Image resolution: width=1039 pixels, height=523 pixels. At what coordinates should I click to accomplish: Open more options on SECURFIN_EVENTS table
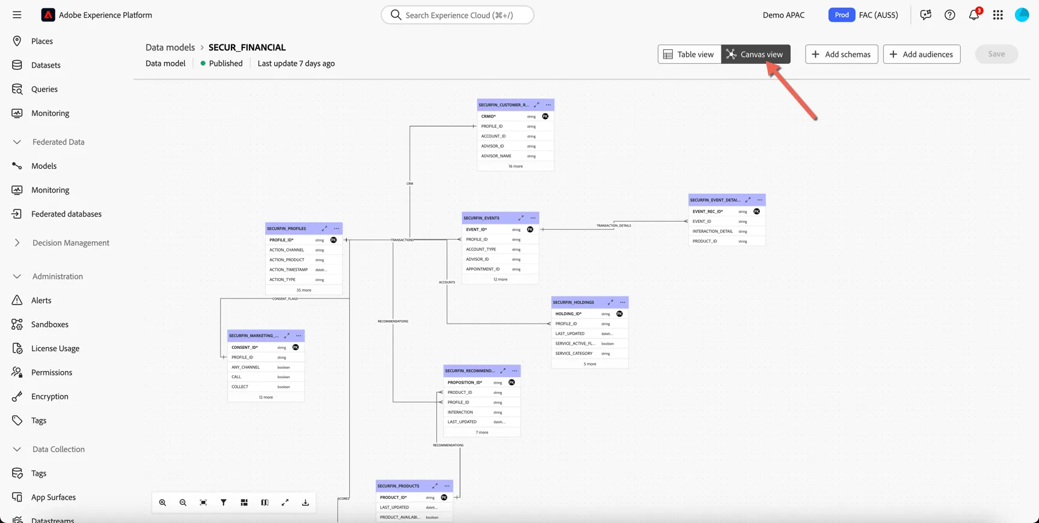coord(533,218)
